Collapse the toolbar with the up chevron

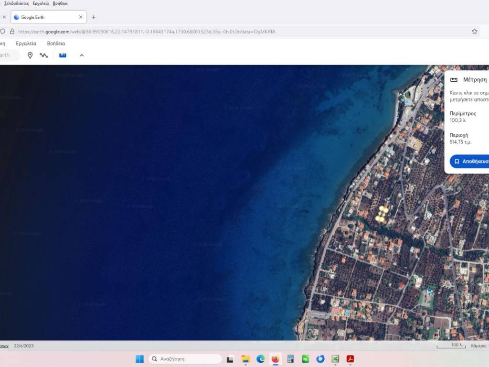click(82, 55)
